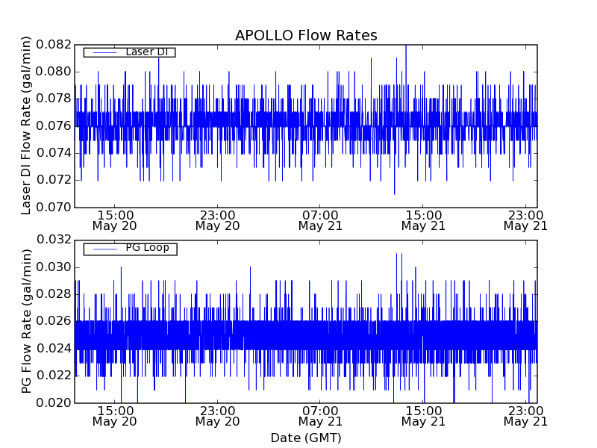Select "23:00 May 20" label under the PG plot
Viewport: 597px width, 448px height.
click(217, 415)
